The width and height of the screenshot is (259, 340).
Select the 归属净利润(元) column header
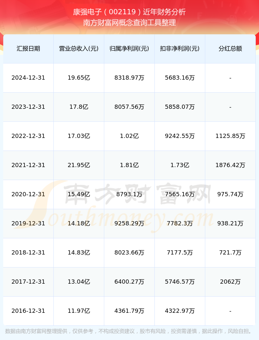[x=129, y=49]
